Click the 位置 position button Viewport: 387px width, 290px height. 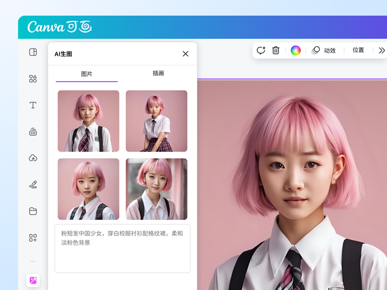[x=358, y=50]
